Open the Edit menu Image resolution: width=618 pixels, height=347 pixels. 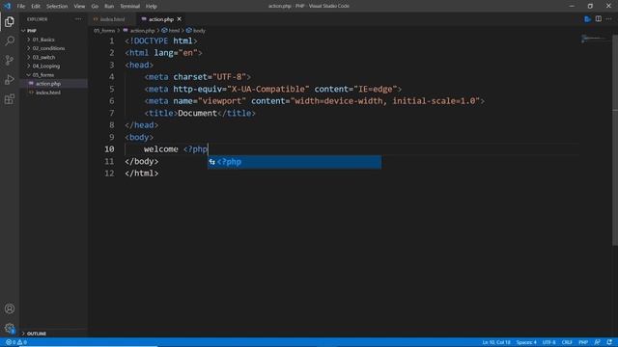point(36,6)
